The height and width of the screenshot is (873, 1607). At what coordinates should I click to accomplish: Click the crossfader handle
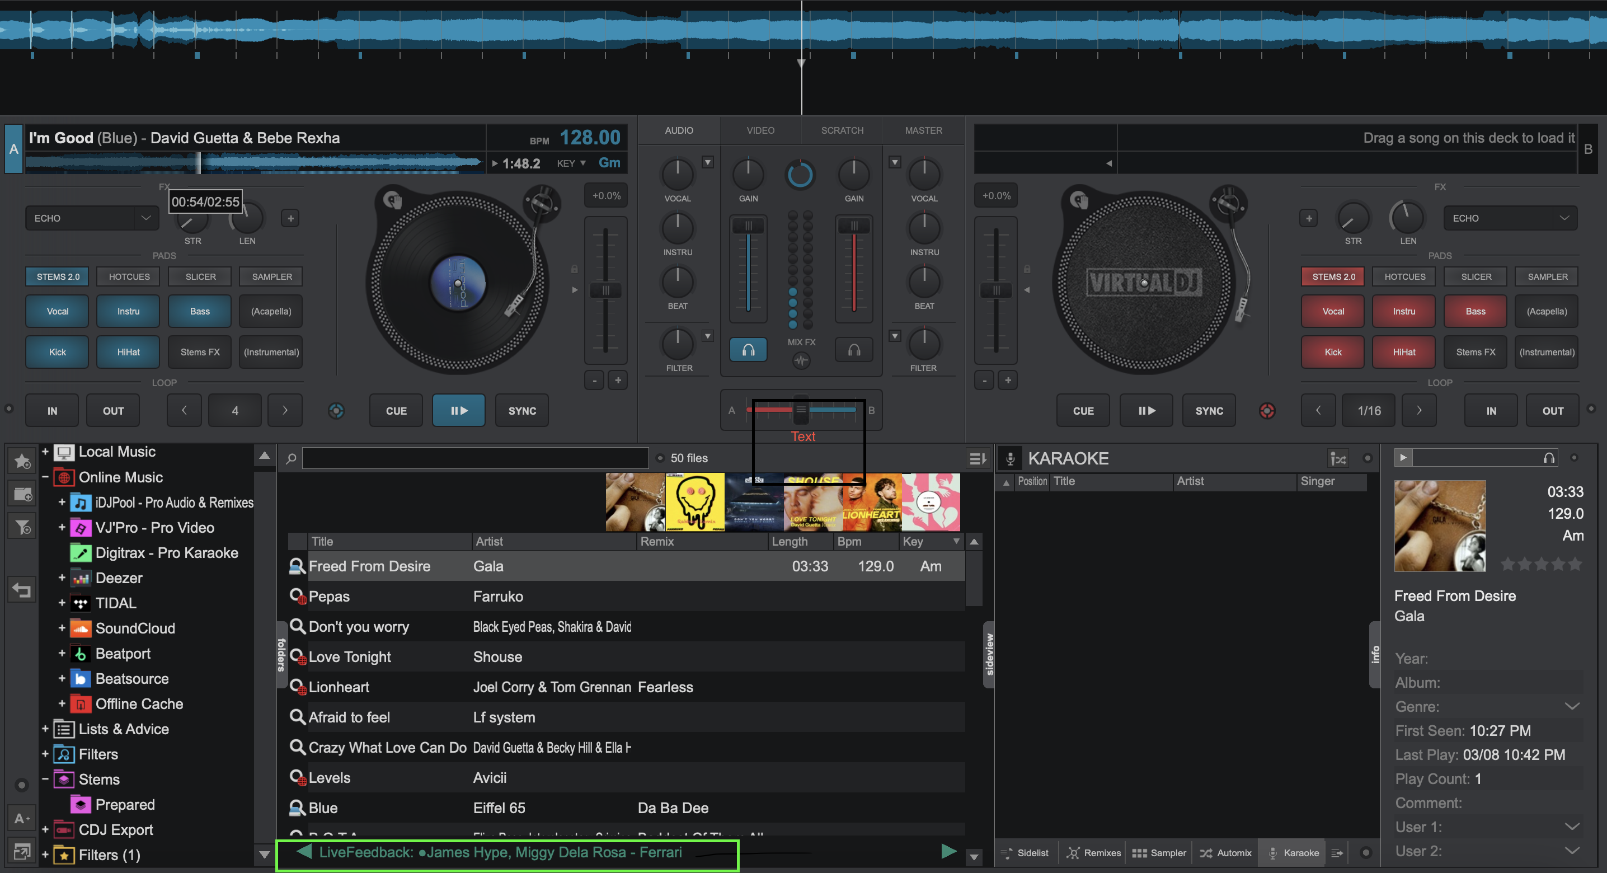[801, 410]
